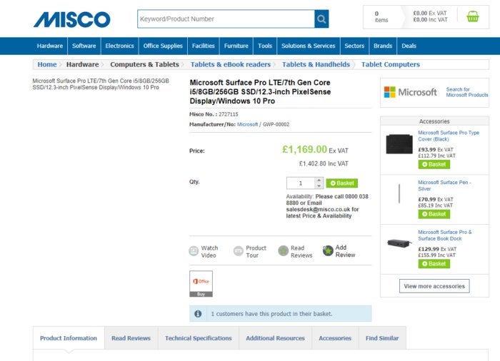Click the Microsoft logo

(410, 92)
